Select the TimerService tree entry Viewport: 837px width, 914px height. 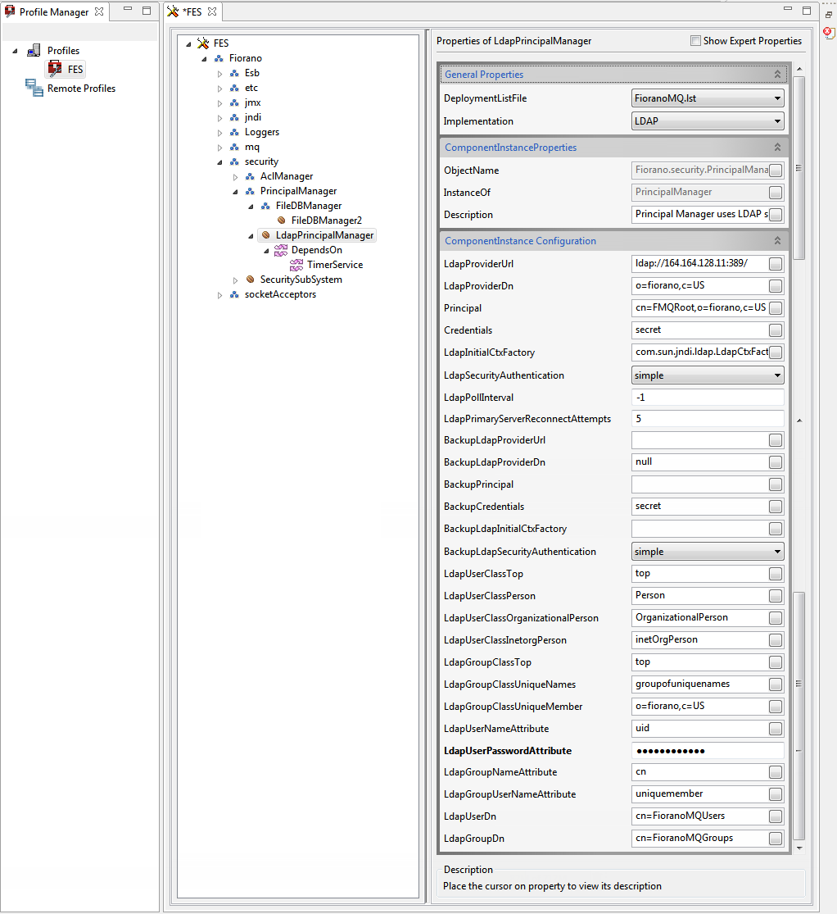[335, 265]
